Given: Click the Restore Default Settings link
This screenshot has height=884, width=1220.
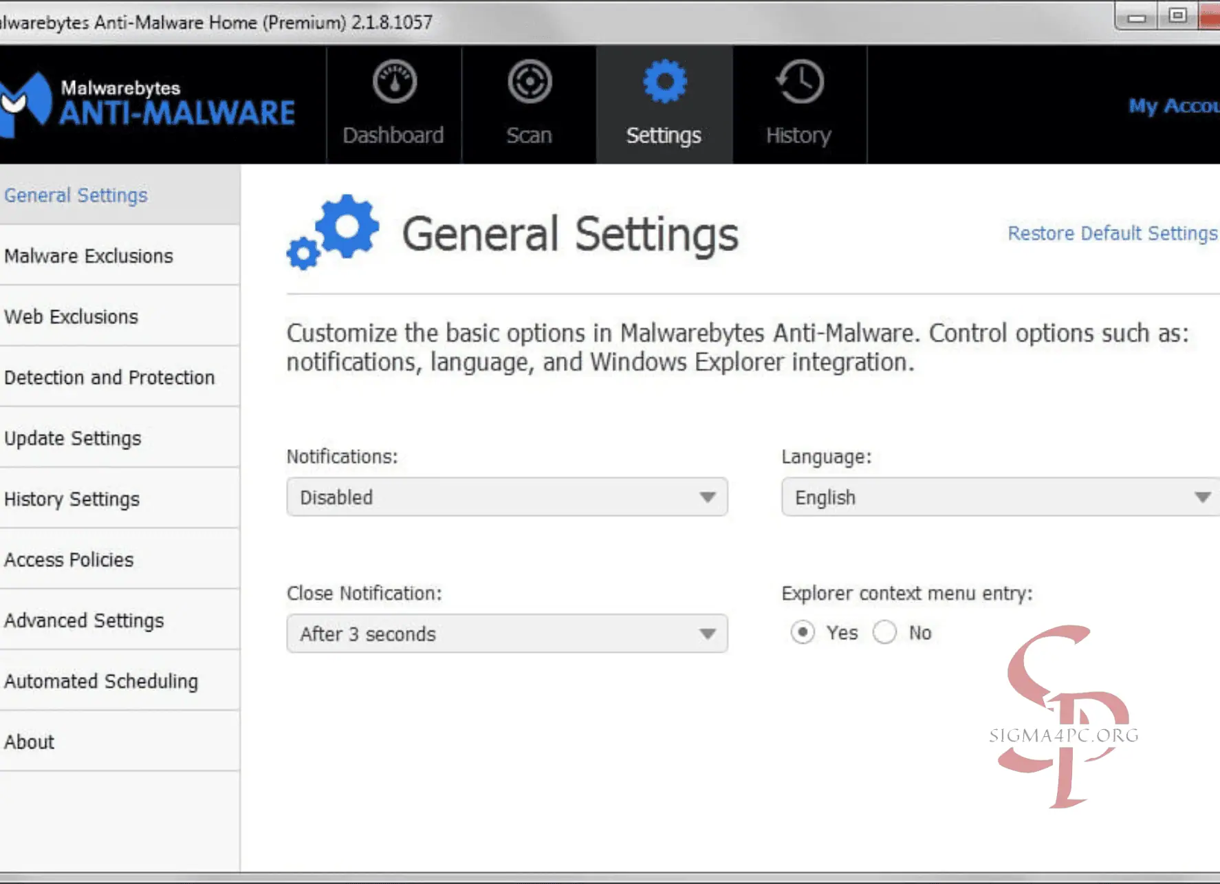Looking at the screenshot, I should tap(1113, 233).
